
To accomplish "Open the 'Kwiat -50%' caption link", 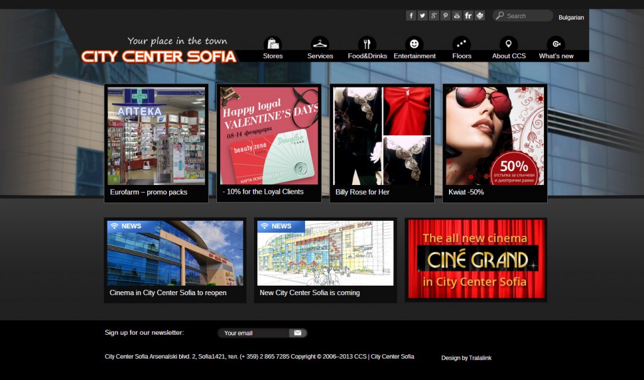I will [466, 192].
